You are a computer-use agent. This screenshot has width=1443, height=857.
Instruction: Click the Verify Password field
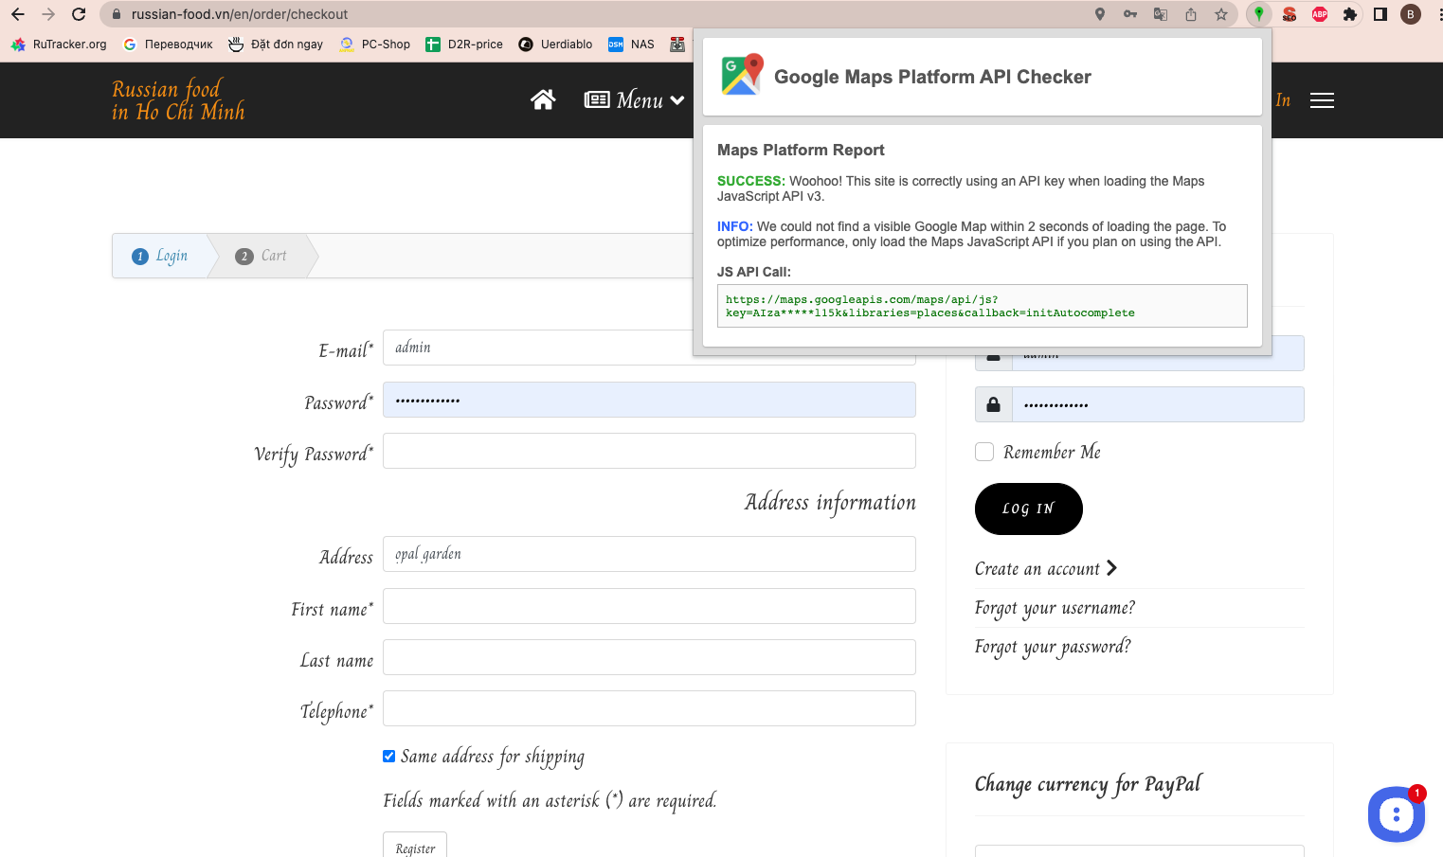[x=649, y=451]
